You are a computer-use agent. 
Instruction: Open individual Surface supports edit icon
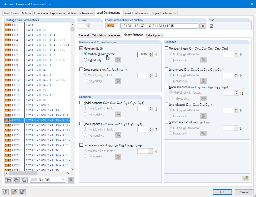118,157
